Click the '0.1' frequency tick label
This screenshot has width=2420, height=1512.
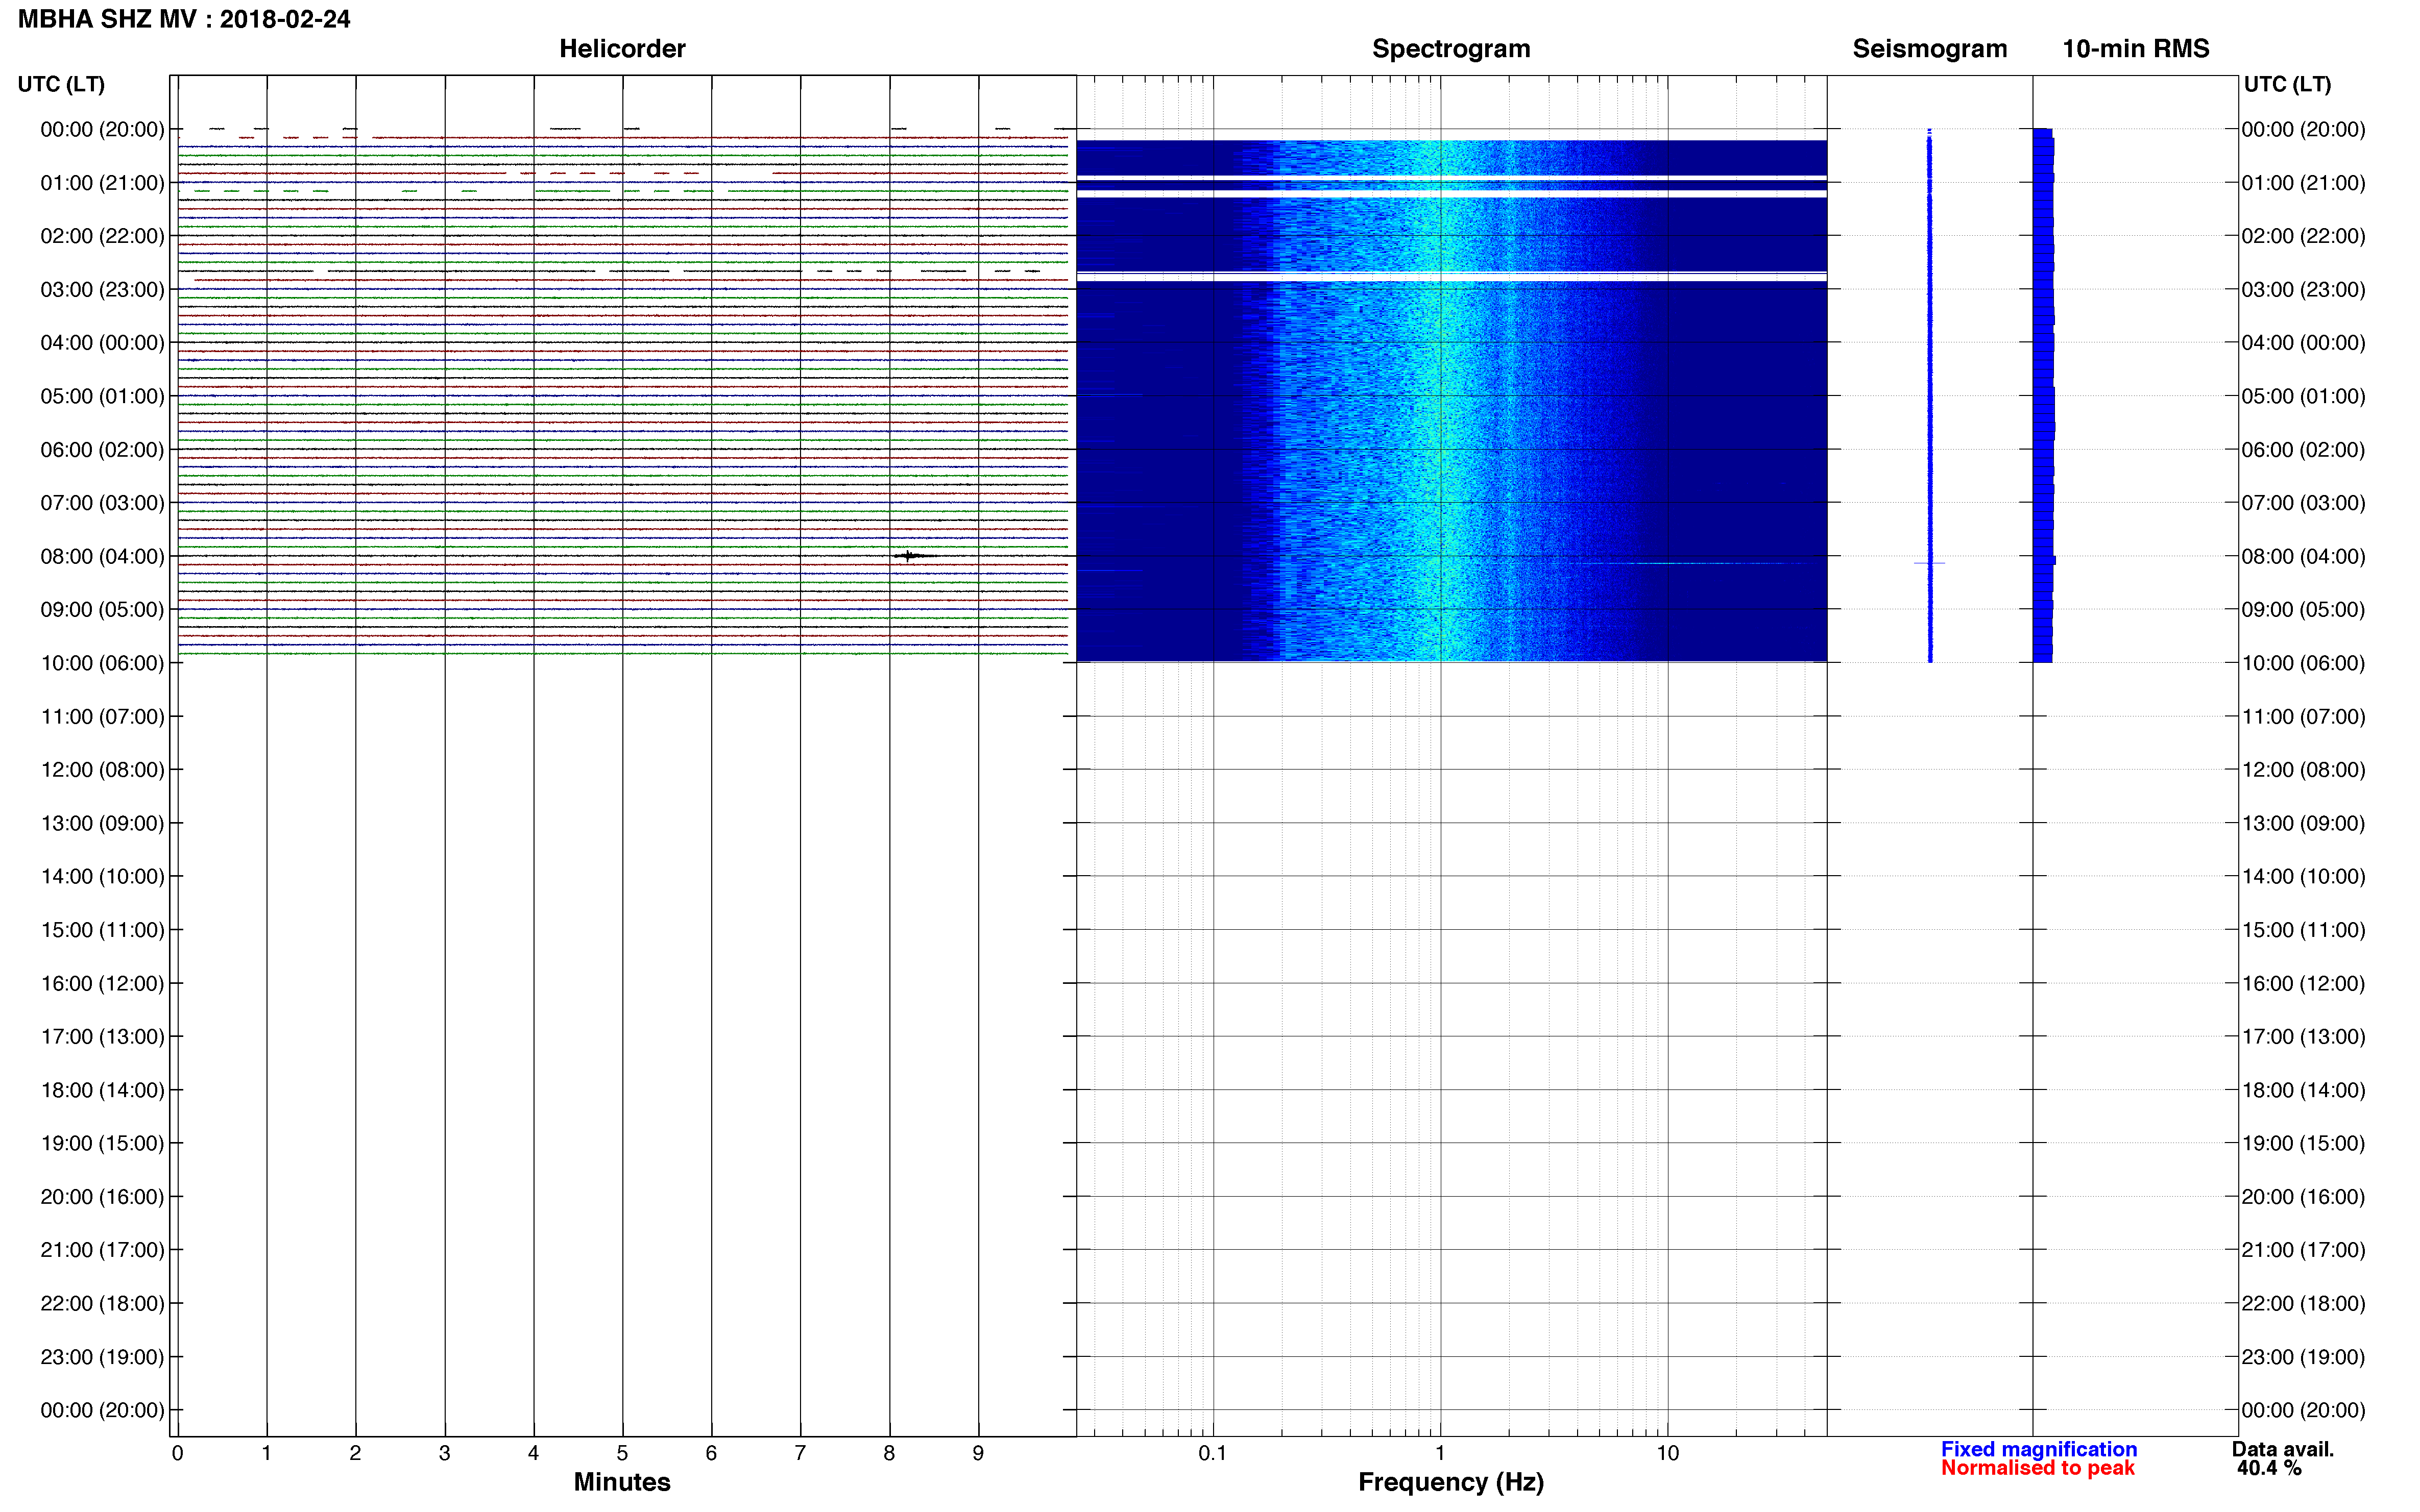tap(1213, 1453)
